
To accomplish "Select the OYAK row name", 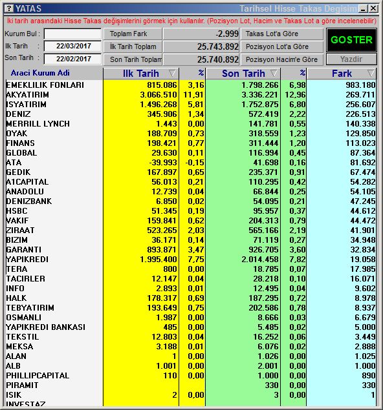I will (x=17, y=134).
